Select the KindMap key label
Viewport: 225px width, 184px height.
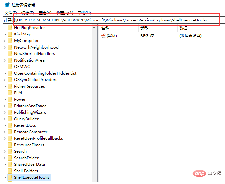[22, 34]
